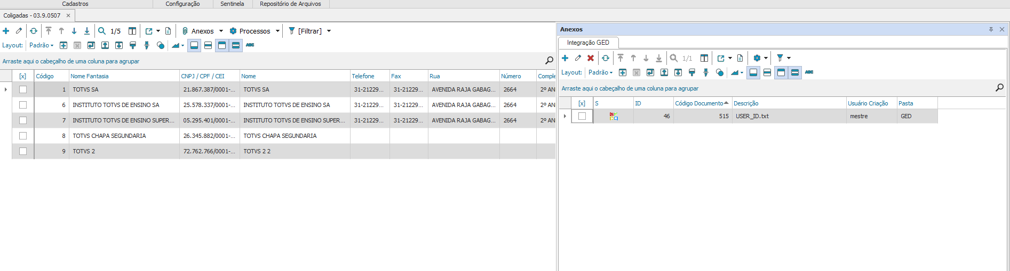Close the Coligadas - 03.9.0507 tab

[x=68, y=15]
